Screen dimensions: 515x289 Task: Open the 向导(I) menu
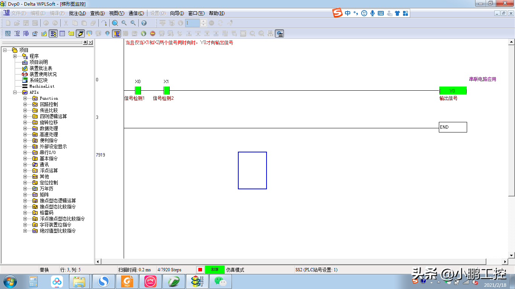(177, 13)
